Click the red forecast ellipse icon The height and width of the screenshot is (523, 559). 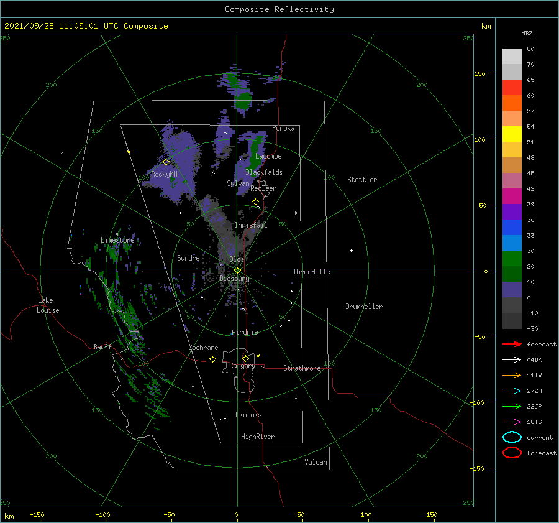(x=512, y=453)
